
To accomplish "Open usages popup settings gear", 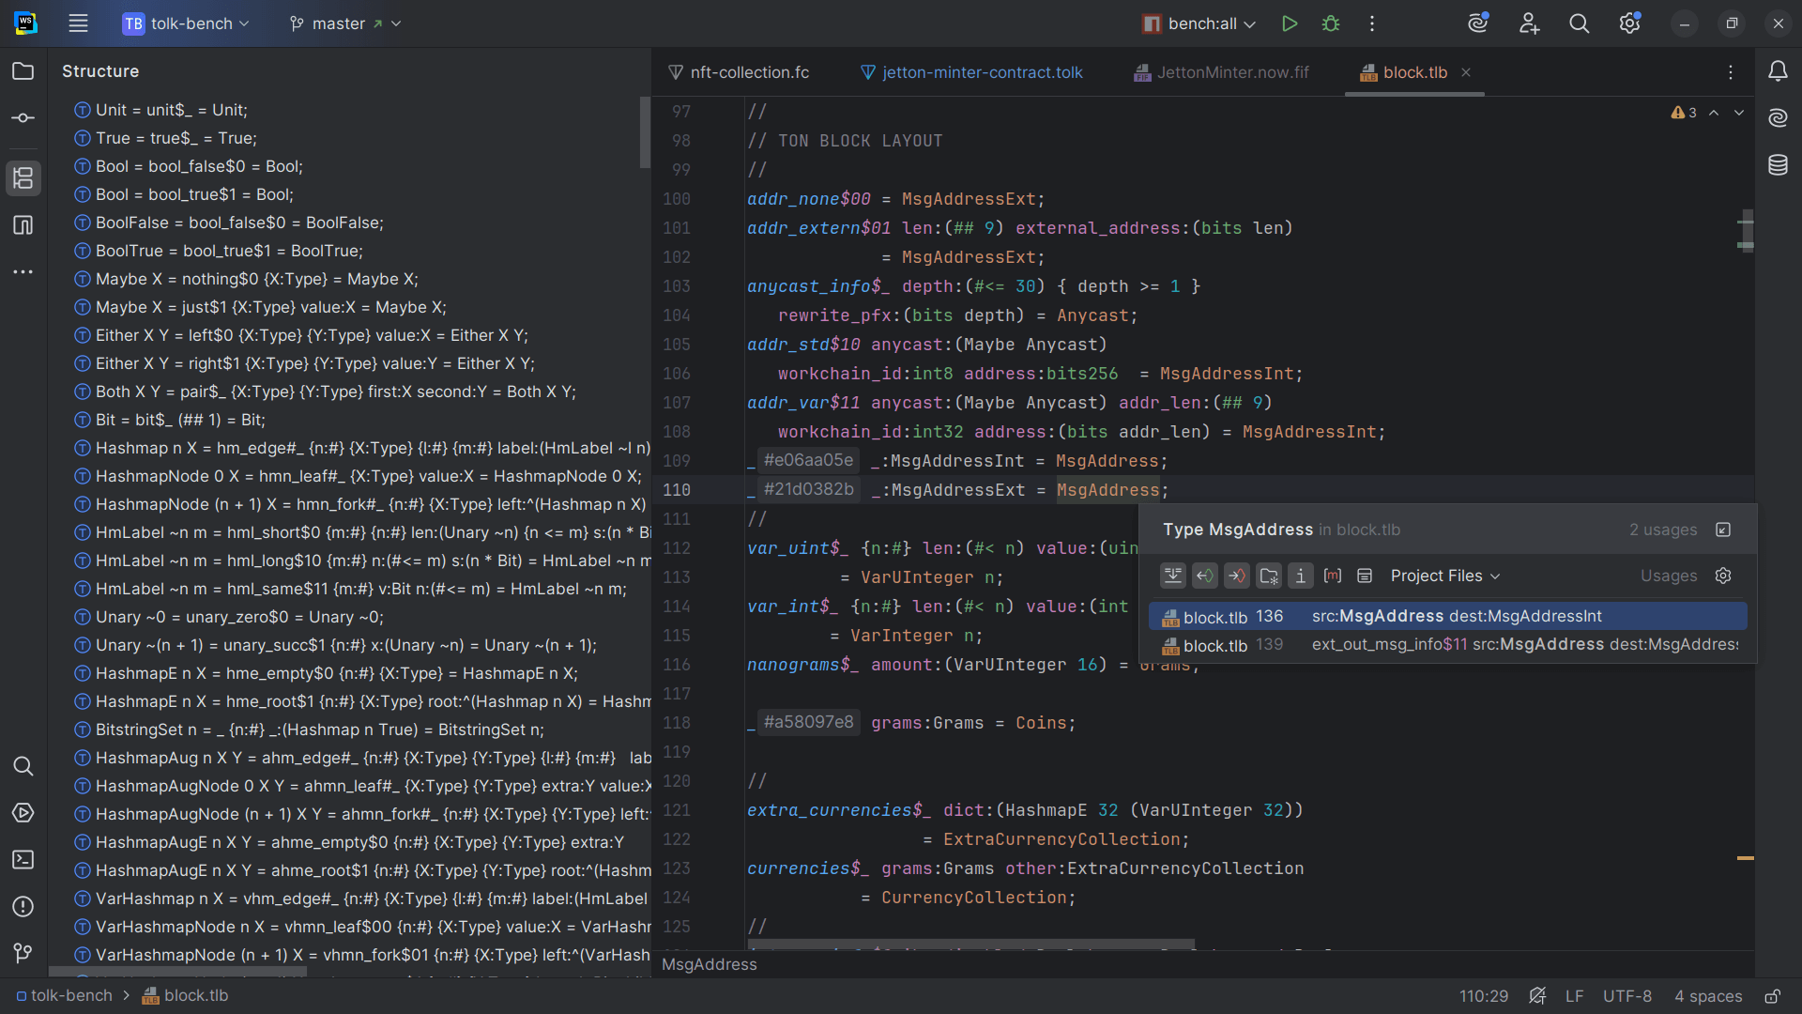I will (1723, 576).
